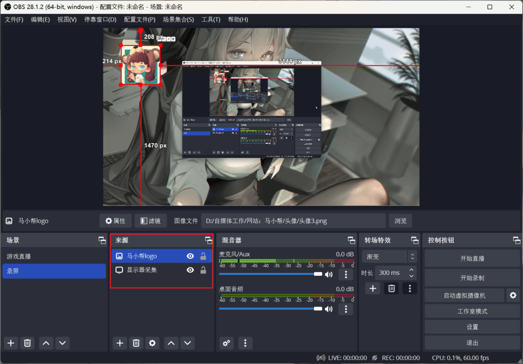Open 桌面音频 three-dot options menu

pos(346,309)
